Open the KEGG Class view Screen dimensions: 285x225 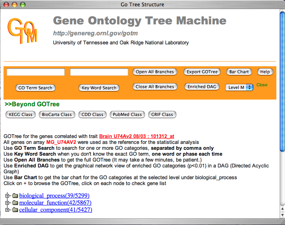click(21, 114)
